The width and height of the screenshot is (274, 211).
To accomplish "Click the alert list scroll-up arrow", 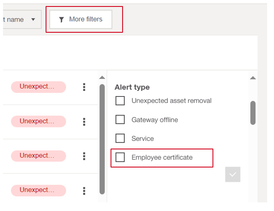I will [102, 78].
